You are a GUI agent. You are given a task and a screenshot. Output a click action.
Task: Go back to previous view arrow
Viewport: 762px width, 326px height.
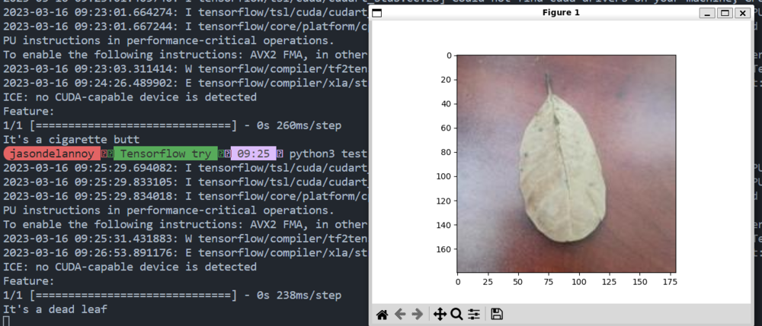click(x=400, y=314)
